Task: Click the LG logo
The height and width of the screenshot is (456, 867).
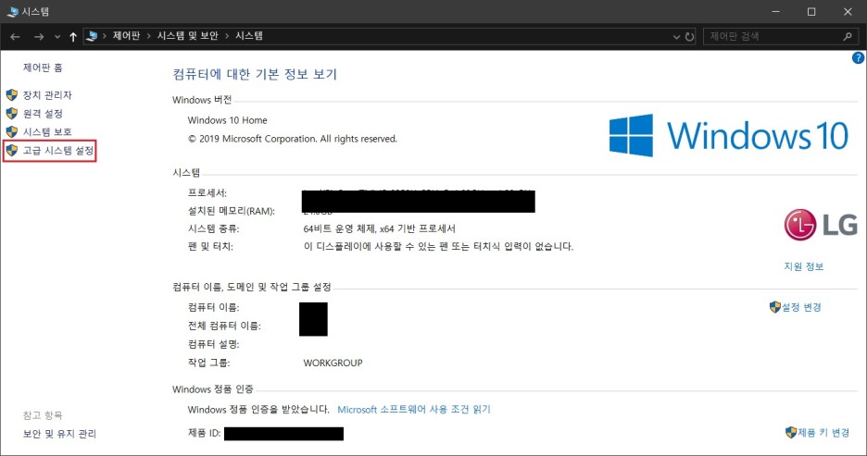Action: pyautogui.click(x=821, y=225)
